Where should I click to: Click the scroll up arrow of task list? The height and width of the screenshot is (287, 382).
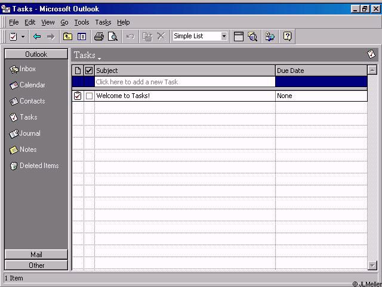click(x=372, y=71)
